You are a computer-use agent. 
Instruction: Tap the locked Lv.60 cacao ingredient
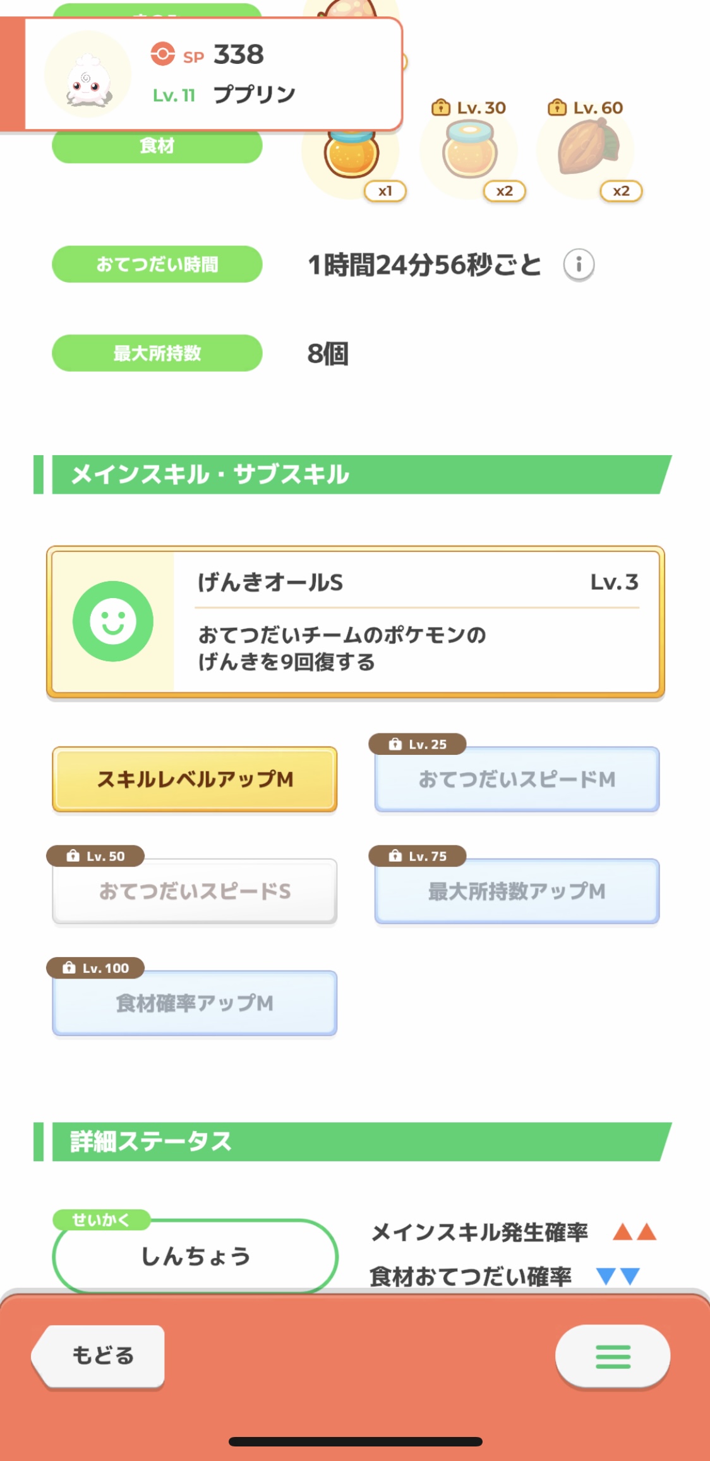tap(587, 149)
